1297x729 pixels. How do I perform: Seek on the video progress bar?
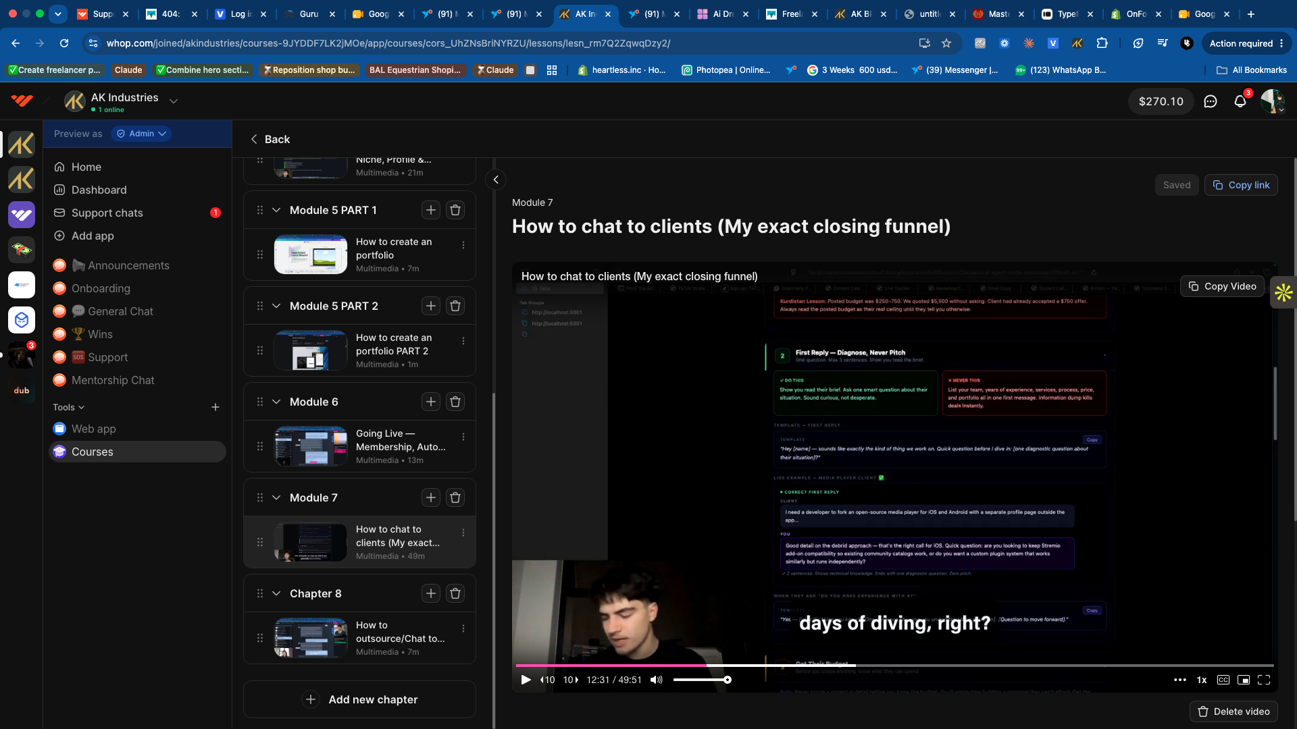[x=894, y=666]
